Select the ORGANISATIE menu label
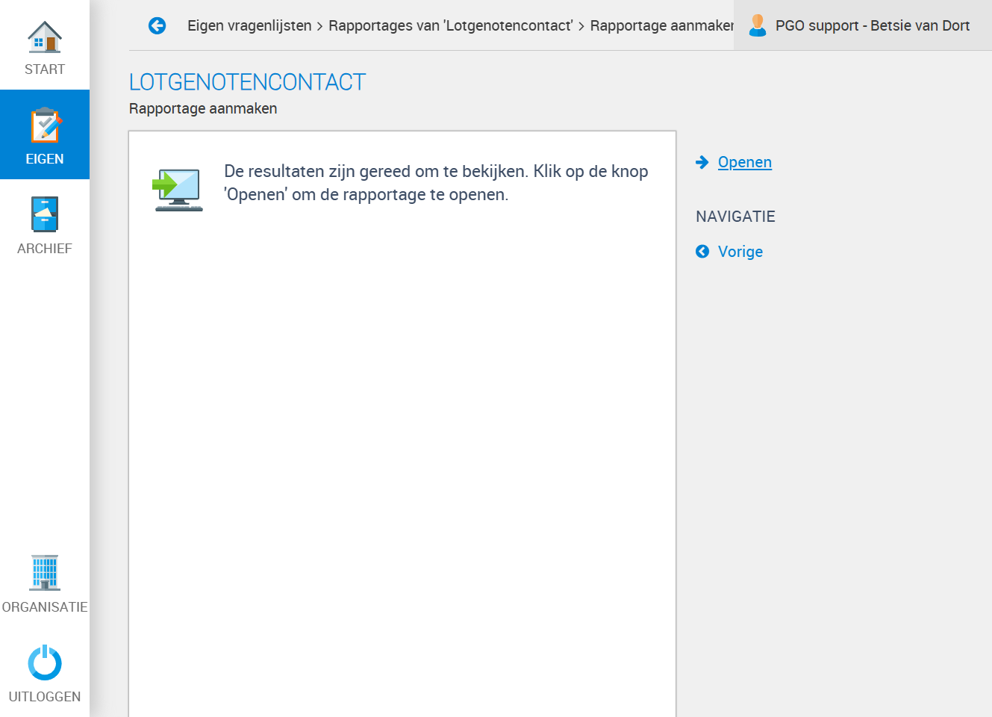 click(x=45, y=607)
